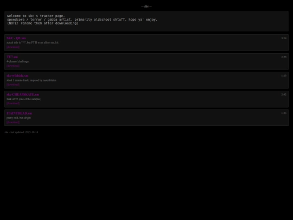The image size is (293, 220).
Task: Click the "-- skc --" page heading
Action: pos(146,7)
